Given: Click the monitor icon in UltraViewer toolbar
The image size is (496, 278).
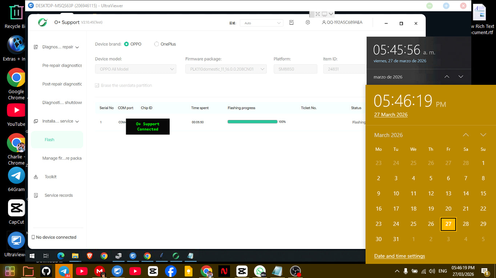Looking at the screenshot, I should 324,14.
